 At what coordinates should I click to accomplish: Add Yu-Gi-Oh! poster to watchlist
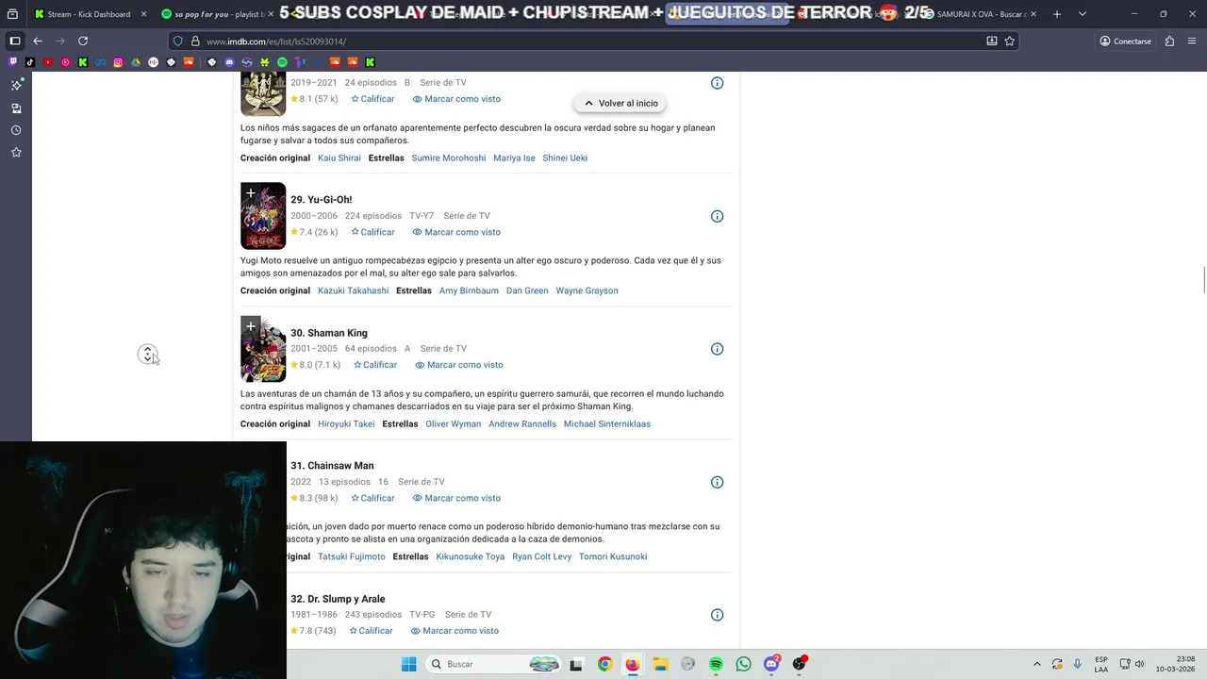pos(251,193)
